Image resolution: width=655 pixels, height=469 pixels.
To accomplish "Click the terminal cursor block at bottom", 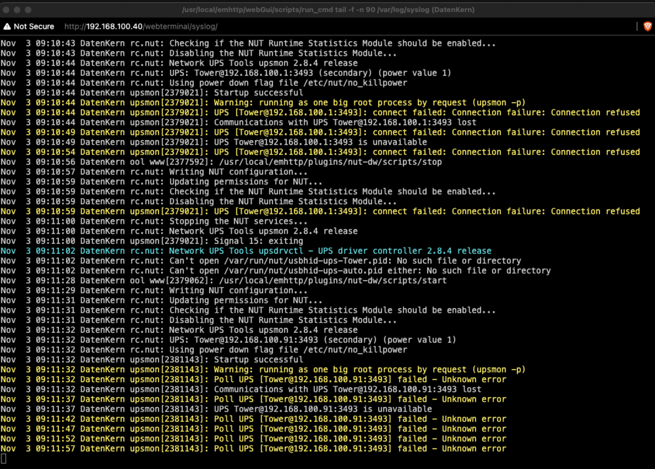I will pyautogui.click(x=3, y=459).
